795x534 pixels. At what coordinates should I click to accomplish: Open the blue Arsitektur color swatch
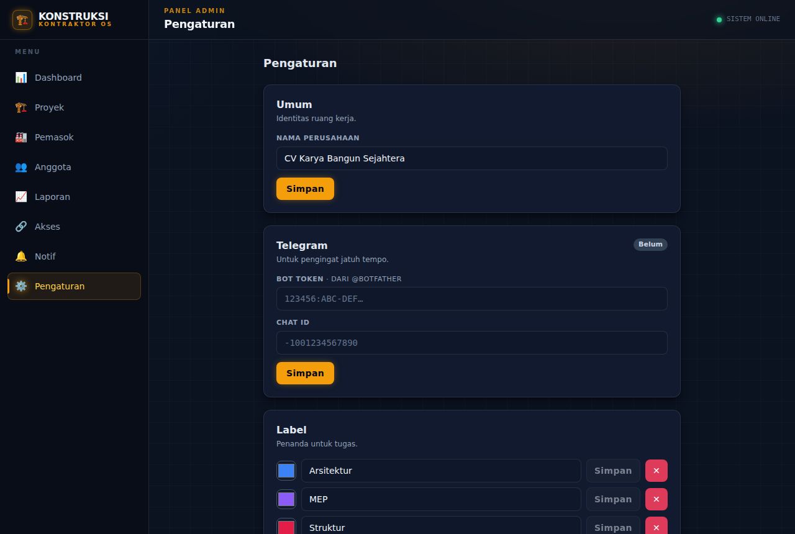point(286,471)
